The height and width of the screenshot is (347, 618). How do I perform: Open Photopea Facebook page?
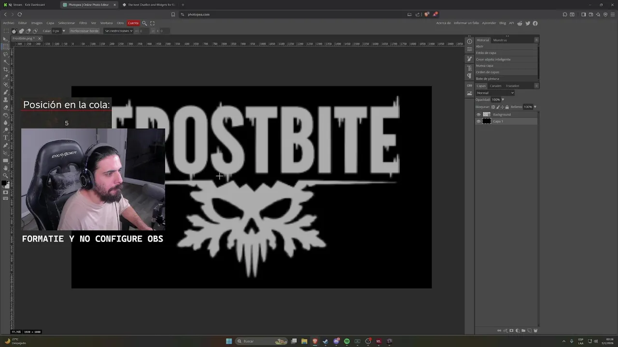[x=535, y=23]
